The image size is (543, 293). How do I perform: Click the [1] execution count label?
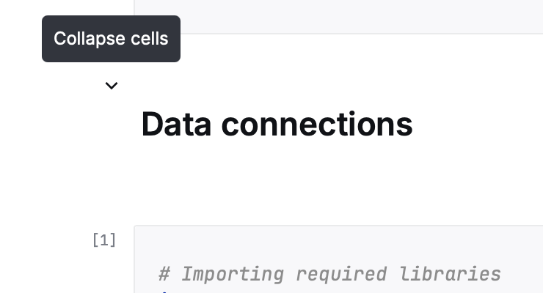click(x=104, y=240)
